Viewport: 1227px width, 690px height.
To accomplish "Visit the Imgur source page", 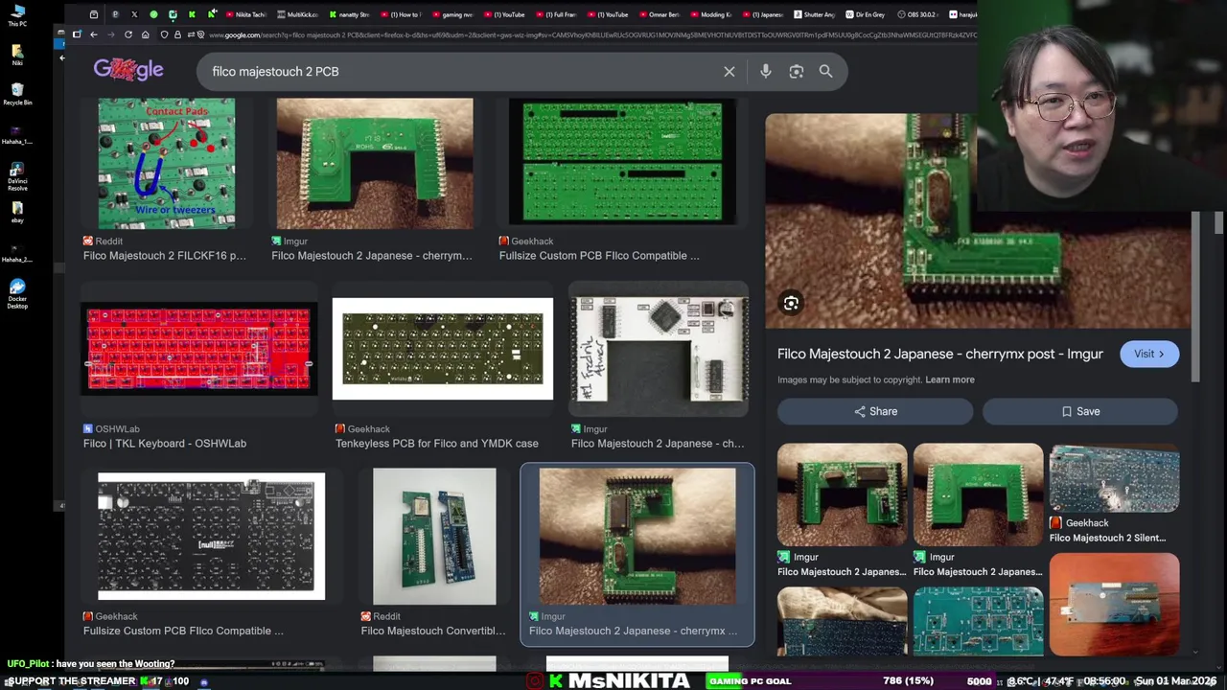I will click(1148, 354).
